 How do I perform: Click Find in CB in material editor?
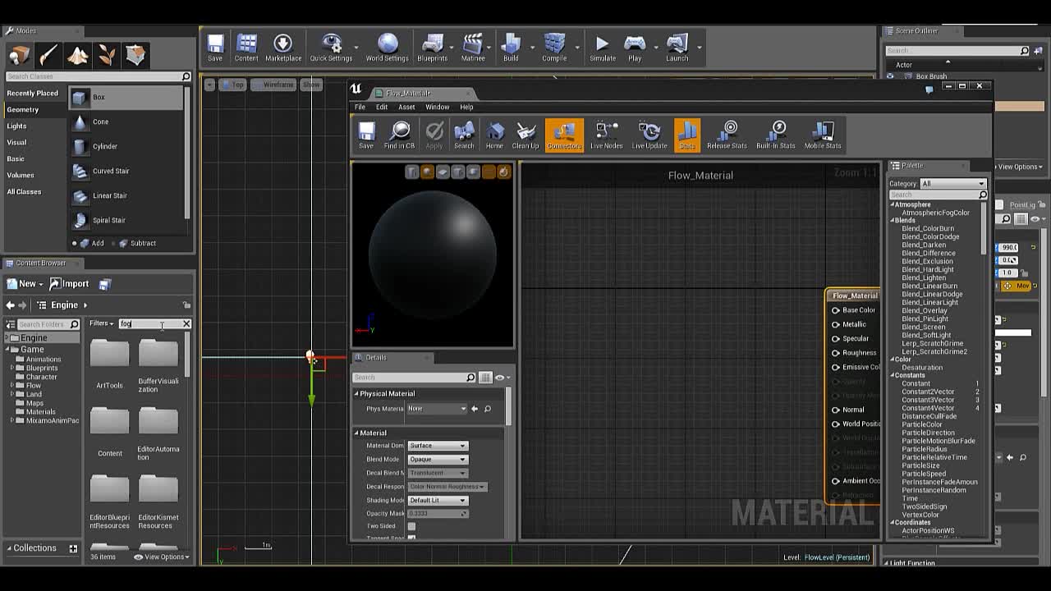(x=400, y=135)
